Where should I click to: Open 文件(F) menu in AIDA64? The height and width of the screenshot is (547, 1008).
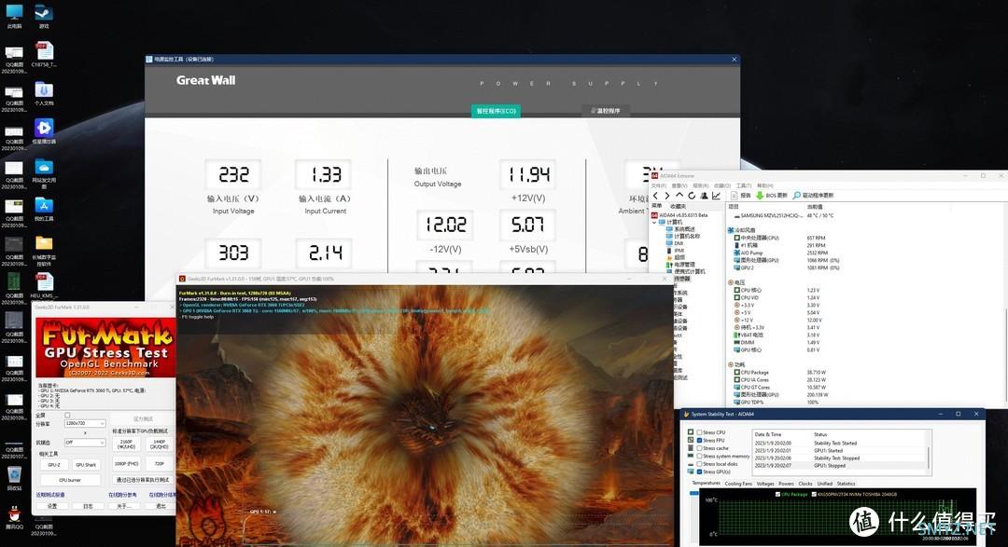(659, 185)
